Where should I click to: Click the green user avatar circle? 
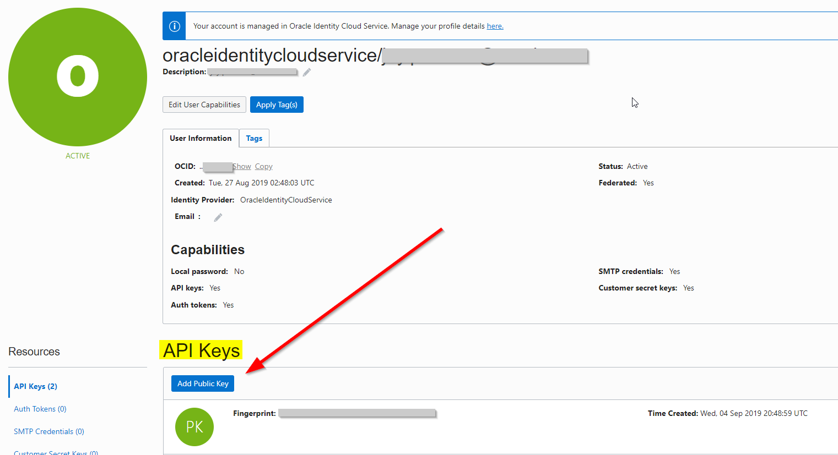click(78, 77)
